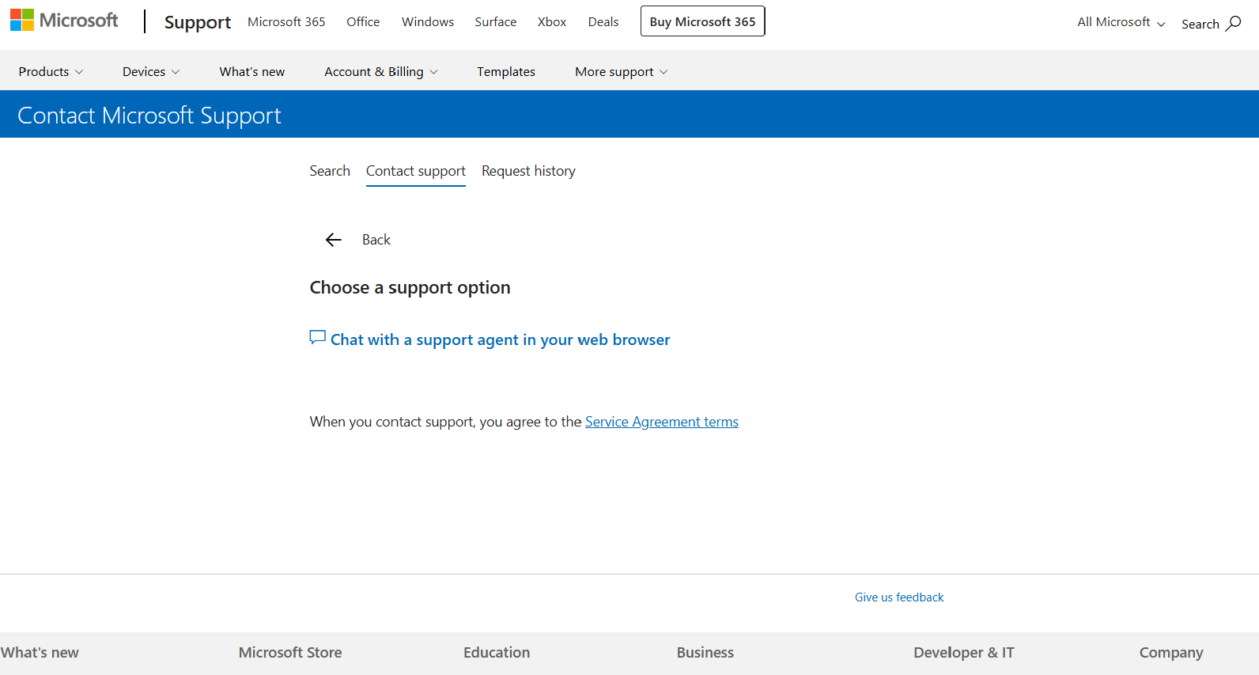Go to the Windows navigation link
Viewport: 1259px width, 675px height.
pyautogui.click(x=428, y=22)
